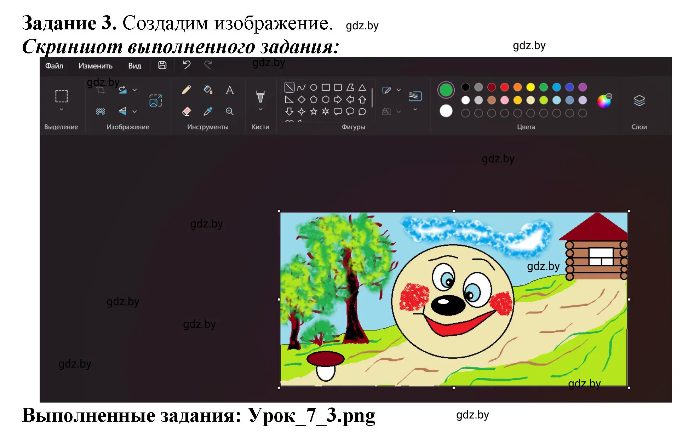Open the Слои layers panel
Screen dimensions: 694x439
click(x=639, y=100)
